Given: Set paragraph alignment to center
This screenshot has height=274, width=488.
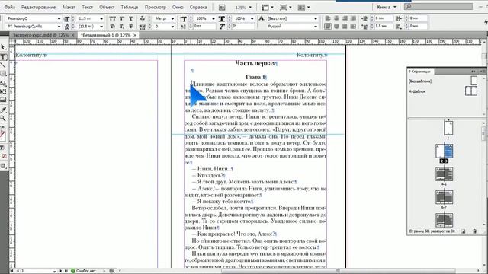Looking at the screenshot, I should (x=336, y=18).
